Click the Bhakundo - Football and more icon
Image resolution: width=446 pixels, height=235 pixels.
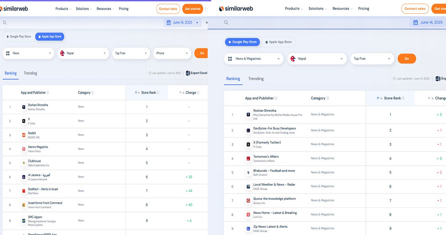coord(248,173)
